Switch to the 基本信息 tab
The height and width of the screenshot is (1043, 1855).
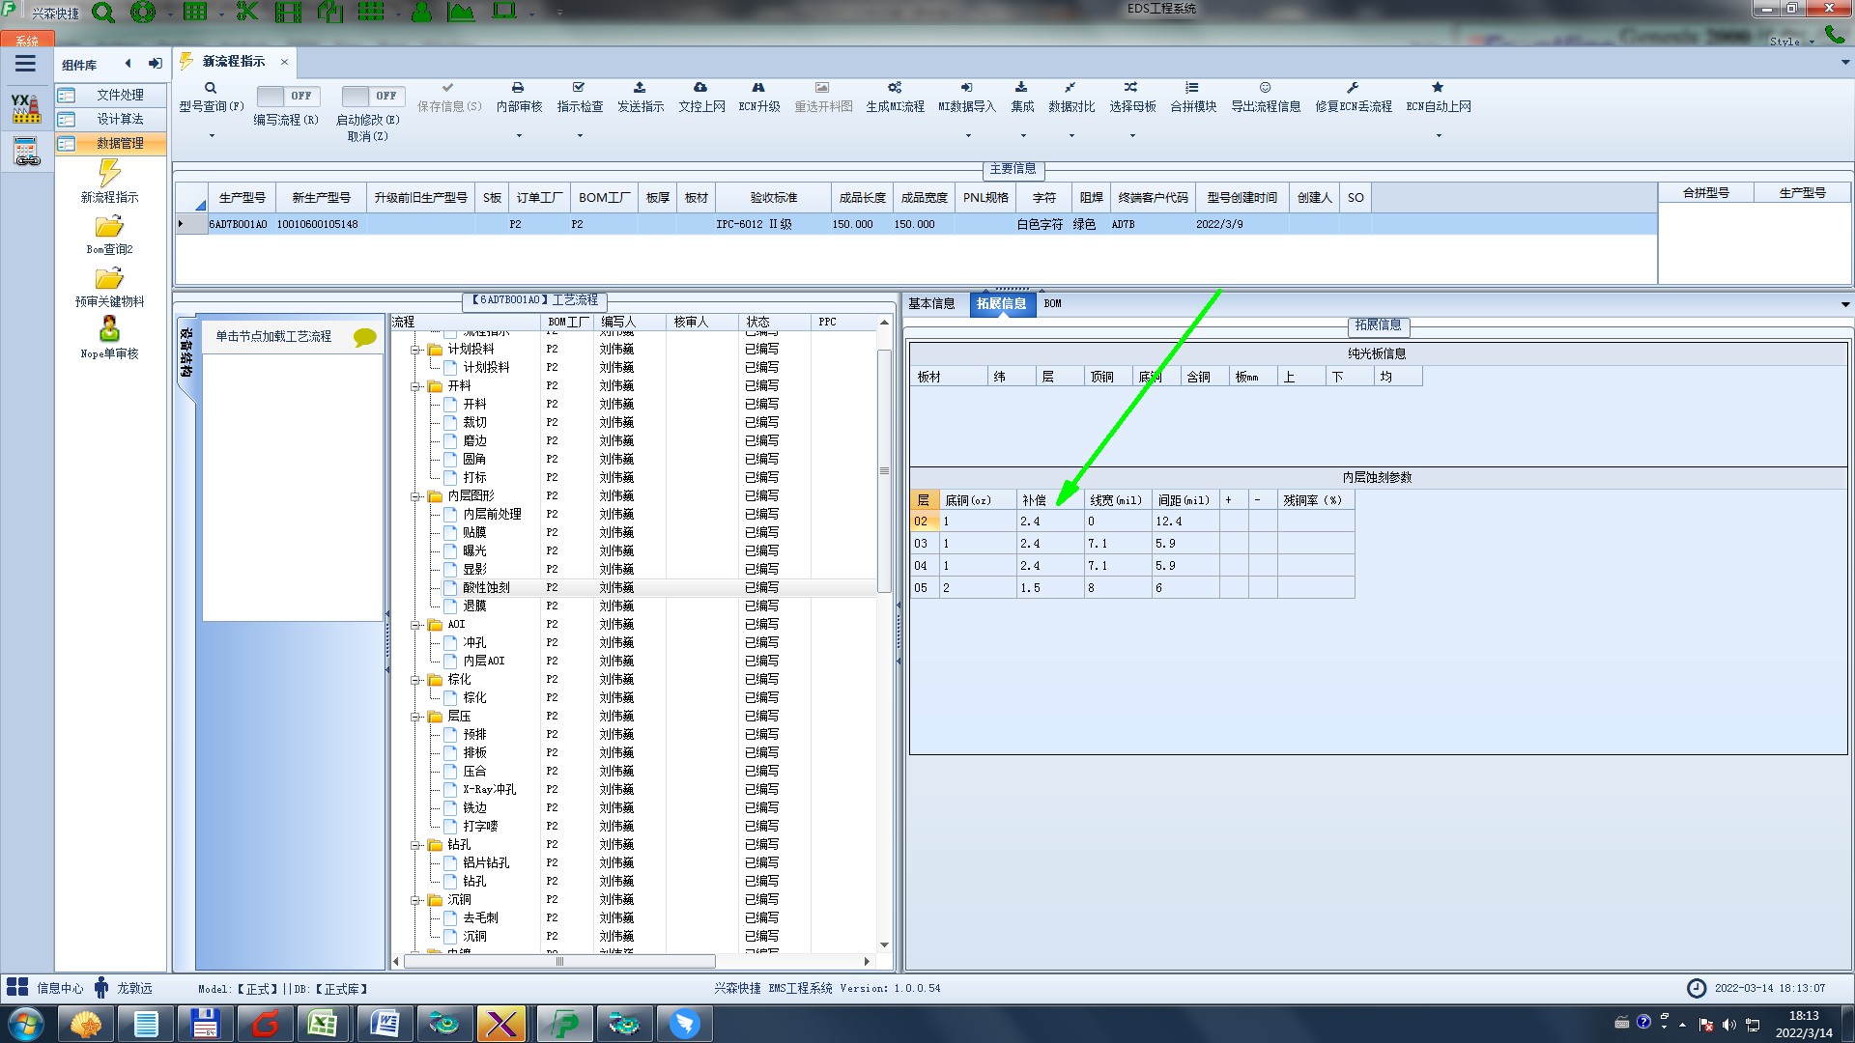pos(931,303)
